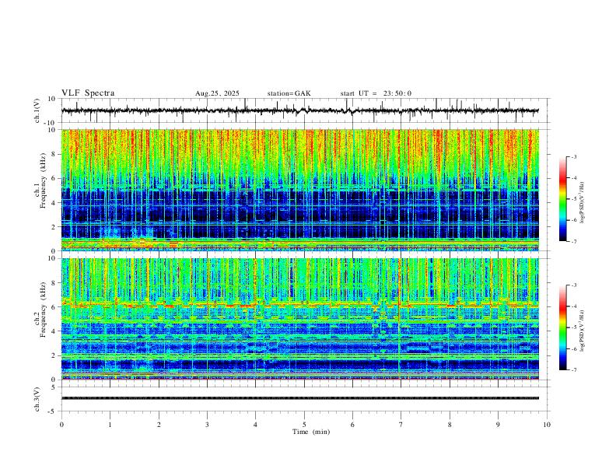Click time axis tick label "5"
The width and height of the screenshot is (616, 476).
click(x=304, y=425)
